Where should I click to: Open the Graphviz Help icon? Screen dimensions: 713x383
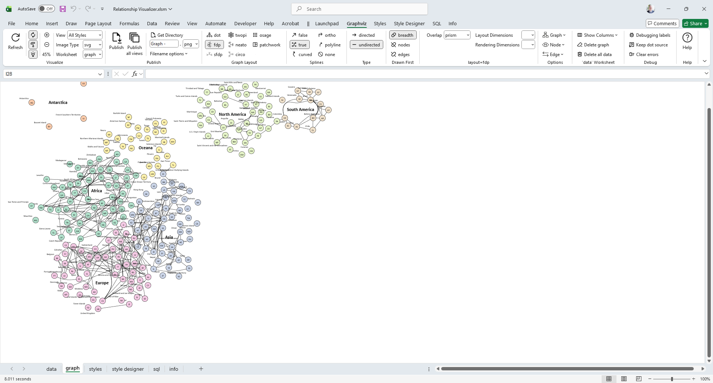(687, 38)
